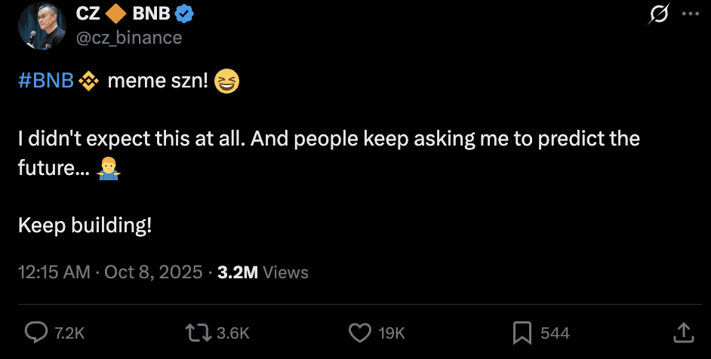This screenshot has width=711, height=359.
Task: Click the BNB logo beside the hashtag
Action: click(89, 81)
